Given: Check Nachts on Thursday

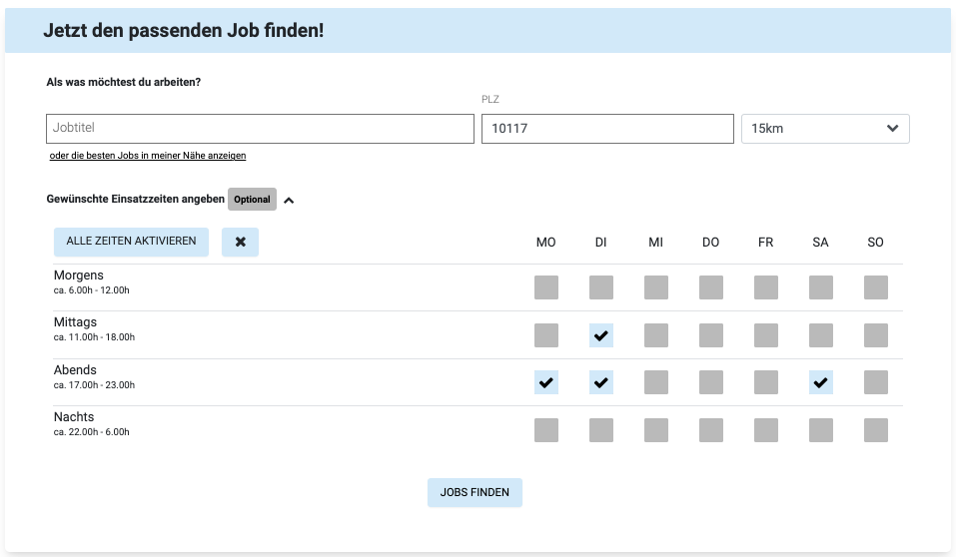Looking at the screenshot, I should [711, 430].
